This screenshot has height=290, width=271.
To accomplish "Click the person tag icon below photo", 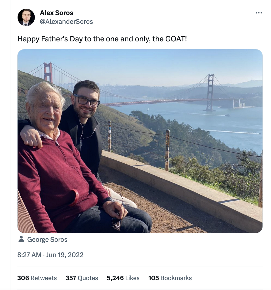I will [x=21, y=239].
